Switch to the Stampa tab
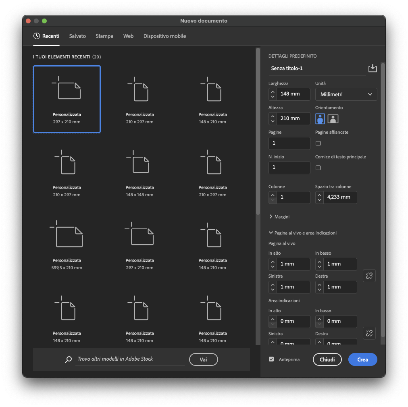This screenshot has height=407, width=408. coord(104,36)
